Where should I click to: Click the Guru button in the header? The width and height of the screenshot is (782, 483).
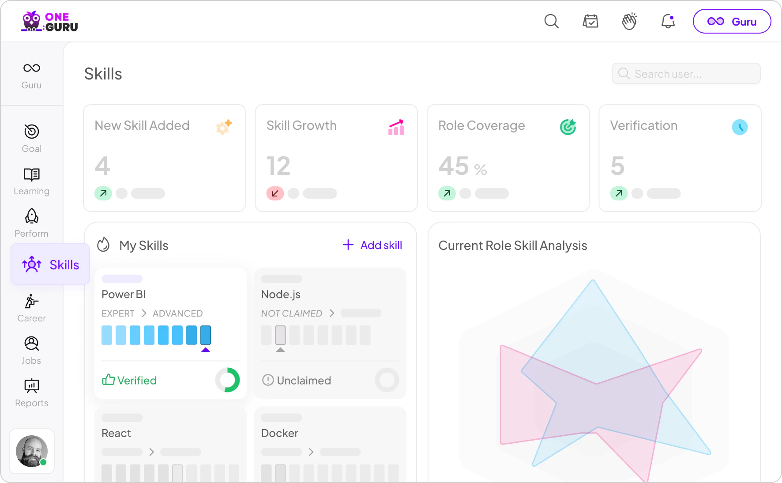(732, 22)
